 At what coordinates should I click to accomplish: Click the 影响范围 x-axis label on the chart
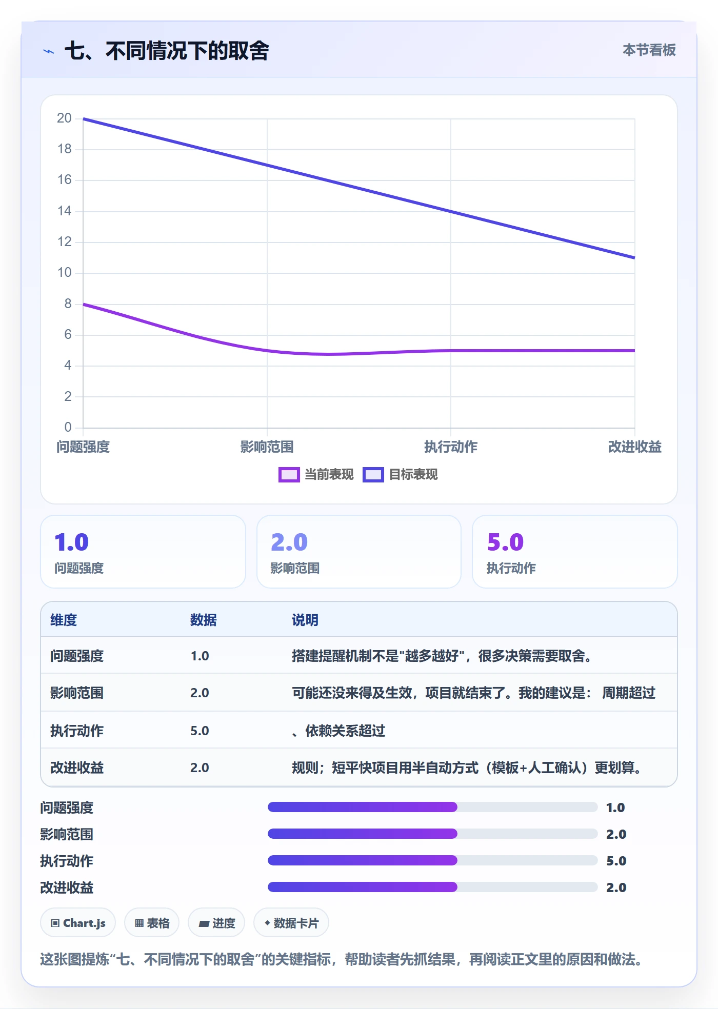tap(267, 447)
